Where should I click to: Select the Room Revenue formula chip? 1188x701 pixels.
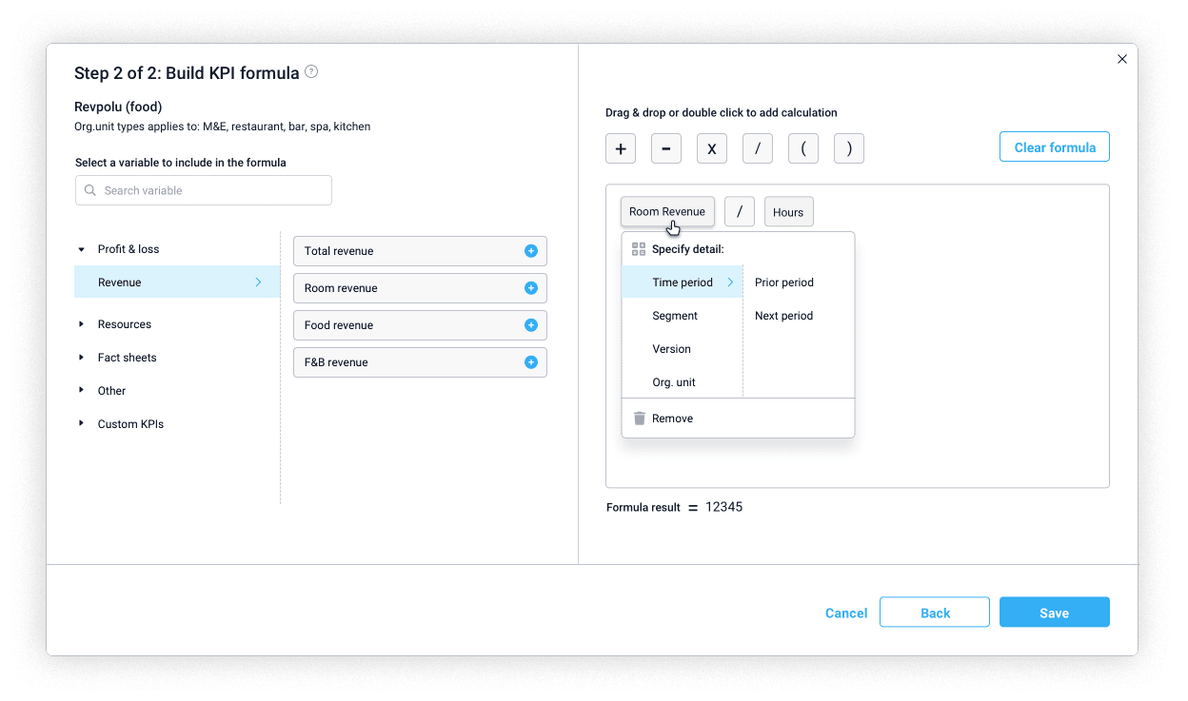point(667,211)
